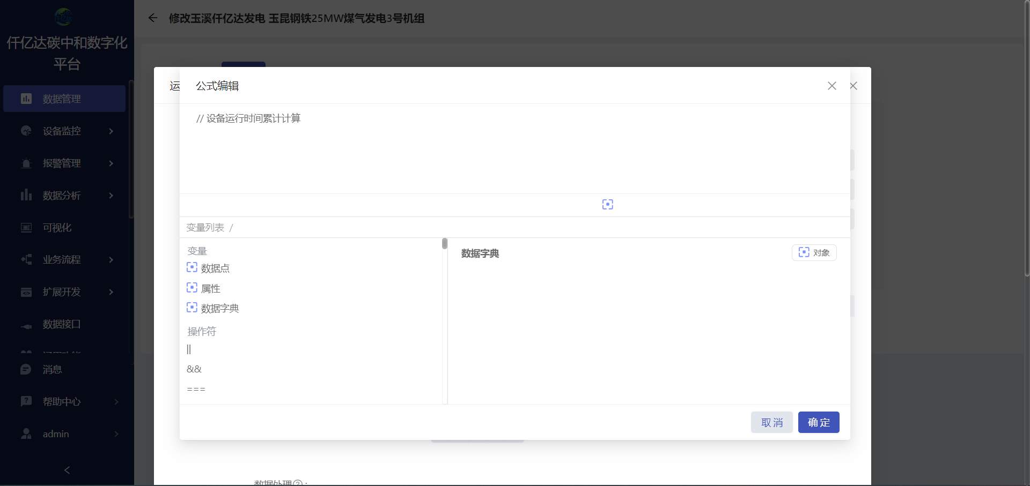Viewport: 1030px width, 486px height.
Task: Click the 扩展开发 code icon
Action: point(26,292)
